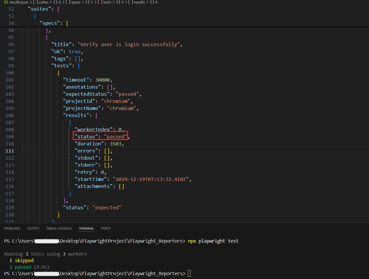Viewport: 369px width, 279px height.
Task: Click sticky scroll line number 53
Action: tap(11, 16)
